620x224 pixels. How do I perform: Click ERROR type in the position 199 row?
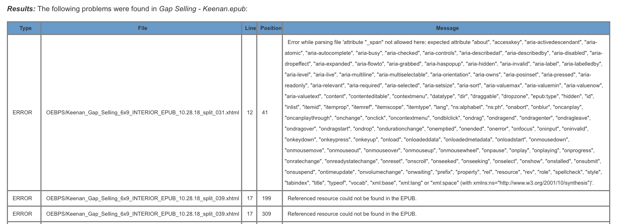22,198
